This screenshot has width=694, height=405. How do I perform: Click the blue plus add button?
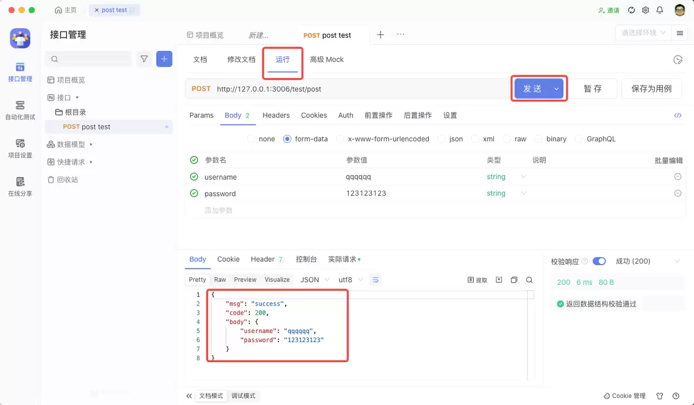164,59
